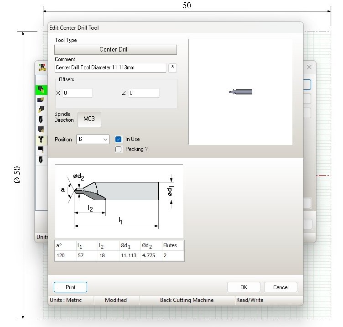Toggle the In Use checkbox

click(118, 140)
